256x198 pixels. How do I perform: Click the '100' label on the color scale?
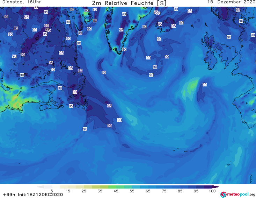coord(212,191)
